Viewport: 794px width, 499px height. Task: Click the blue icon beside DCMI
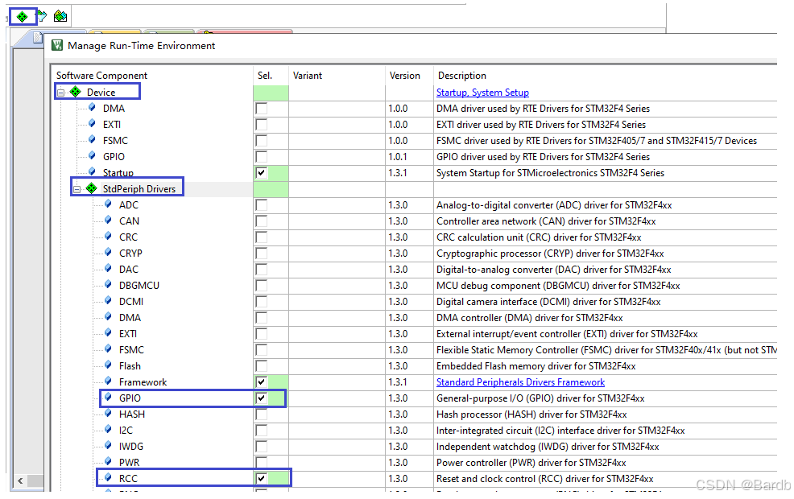[108, 301]
